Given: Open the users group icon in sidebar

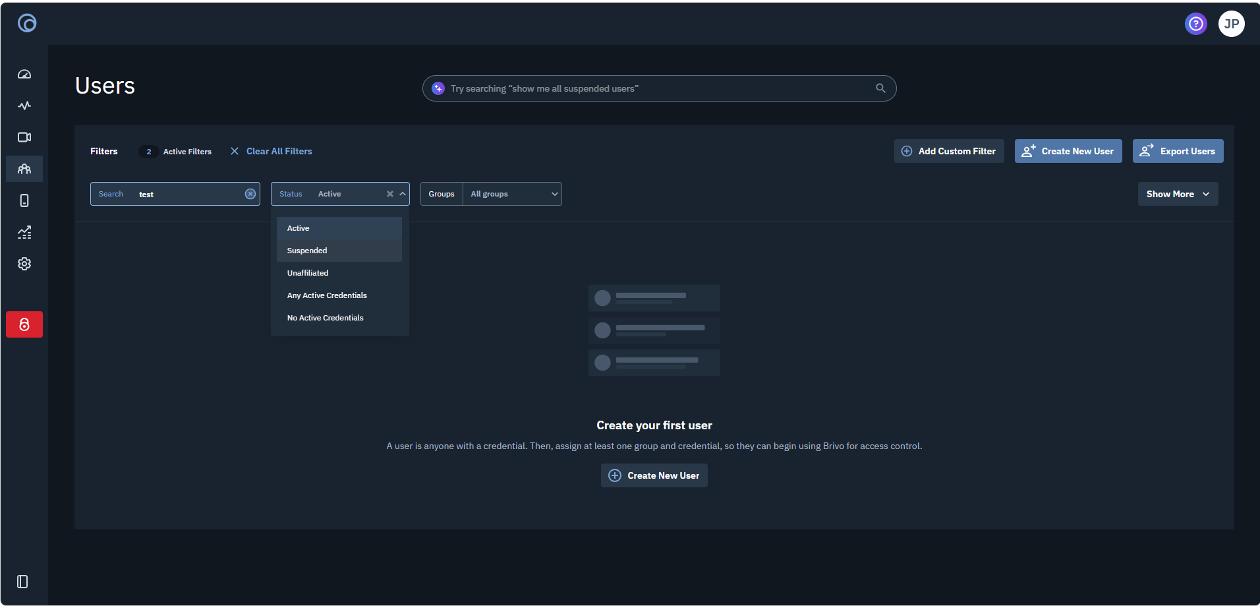Looking at the screenshot, I should click(x=24, y=169).
